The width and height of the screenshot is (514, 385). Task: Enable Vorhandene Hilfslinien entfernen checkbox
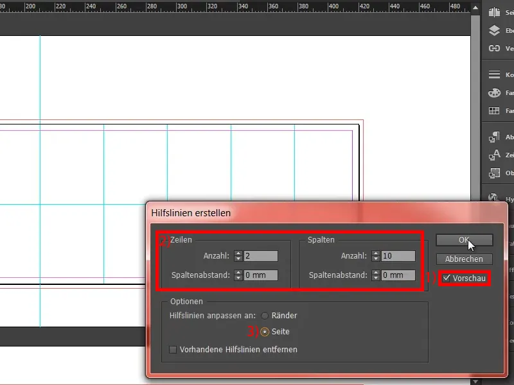click(x=173, y=350)
